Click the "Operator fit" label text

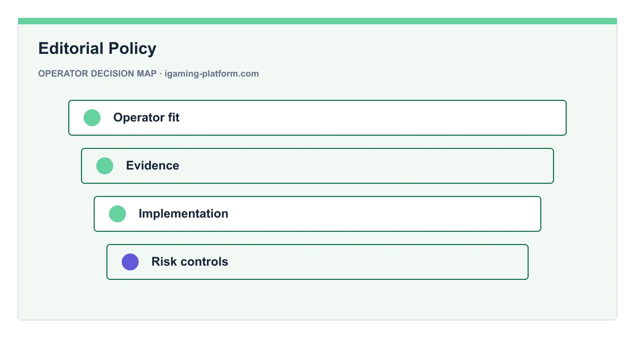coord(147,118)
